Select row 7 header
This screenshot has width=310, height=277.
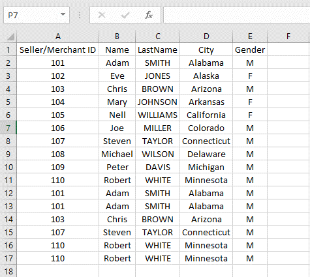[x=8, y=128]
